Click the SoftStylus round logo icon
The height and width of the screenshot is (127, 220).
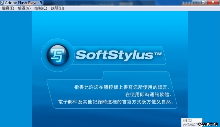[58, 55]
